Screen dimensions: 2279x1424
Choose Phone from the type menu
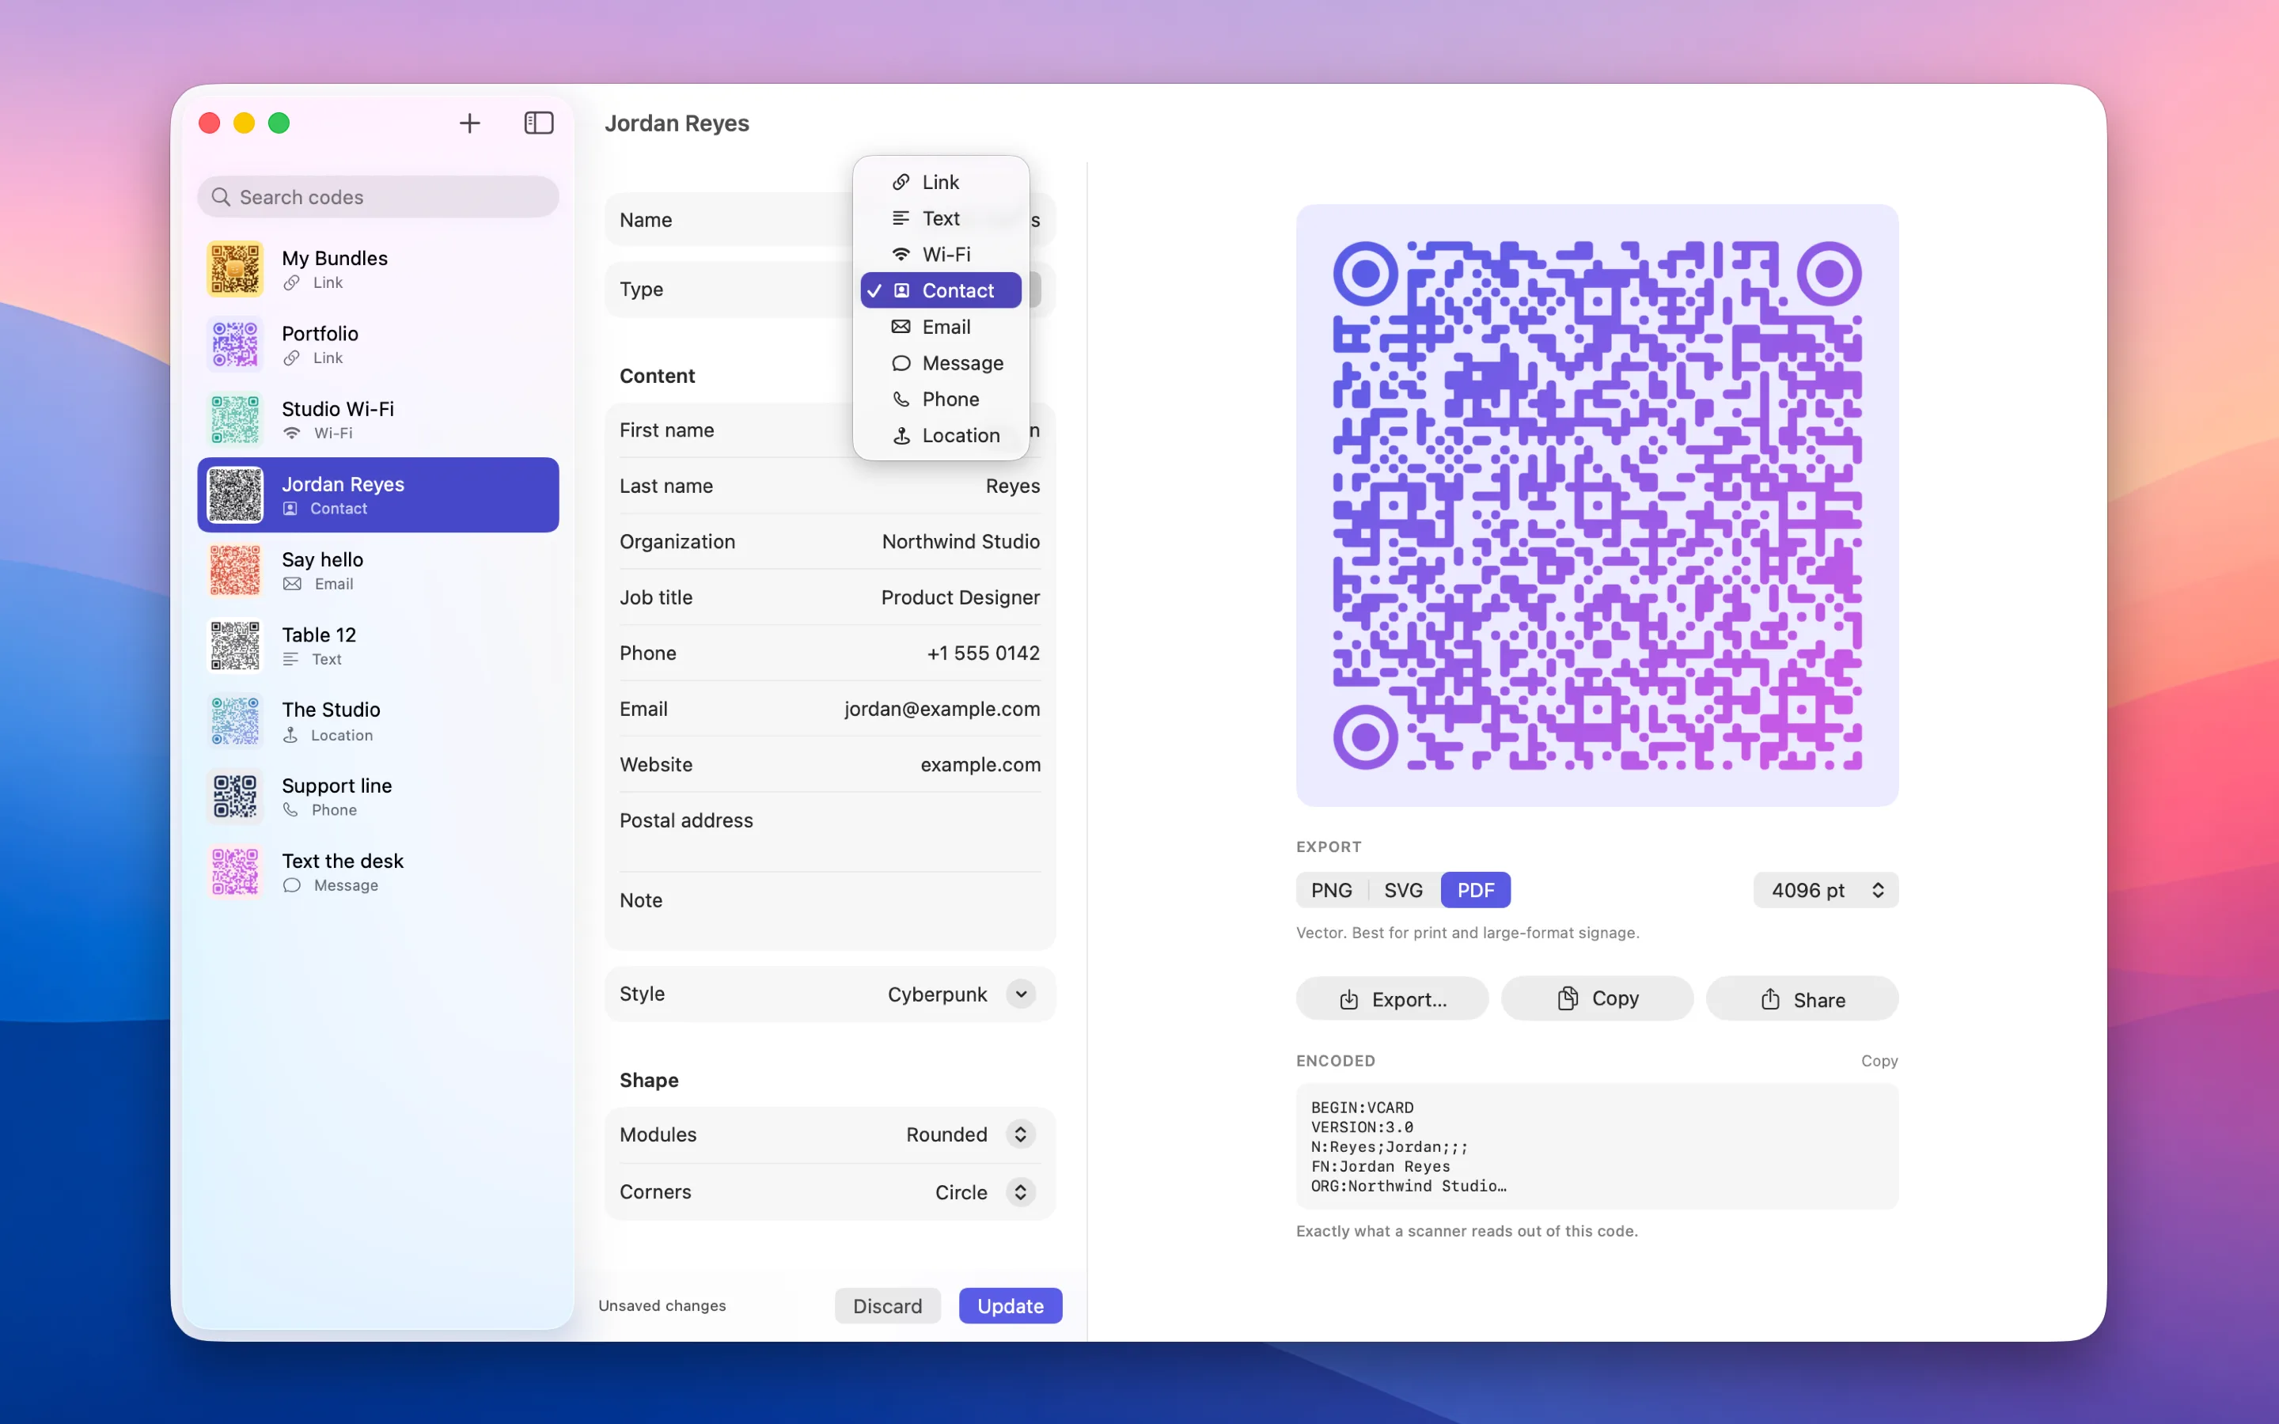point(941,400)
